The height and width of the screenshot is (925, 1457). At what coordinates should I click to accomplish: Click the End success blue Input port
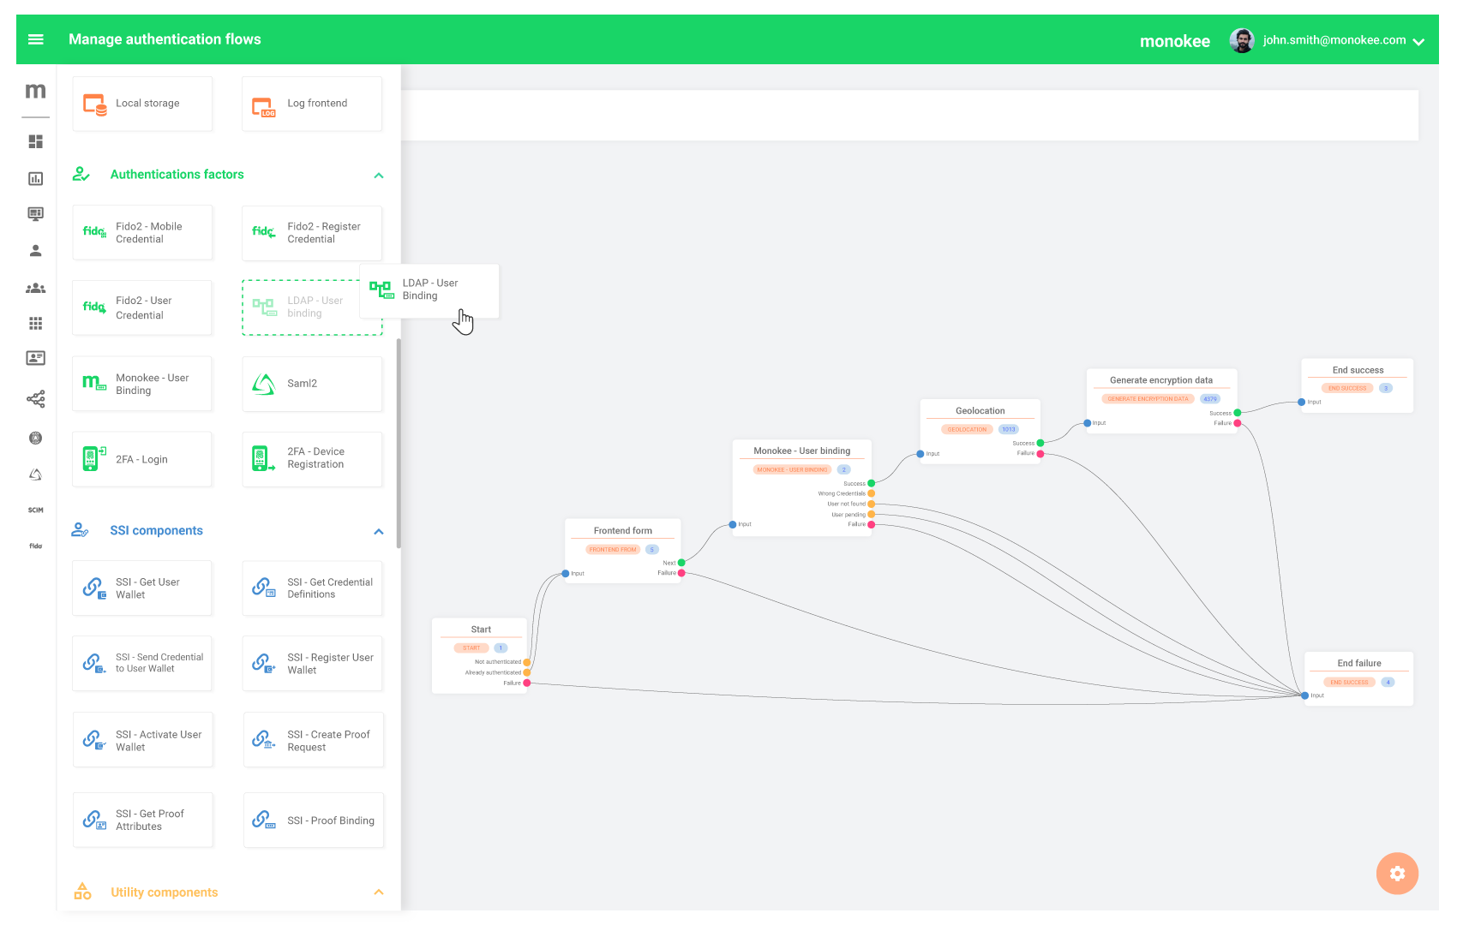click(x=1302, y=402)
